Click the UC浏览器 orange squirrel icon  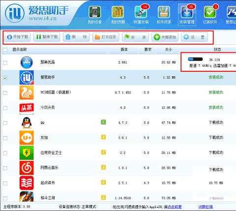pyautogui.click(x=27, y=92)
